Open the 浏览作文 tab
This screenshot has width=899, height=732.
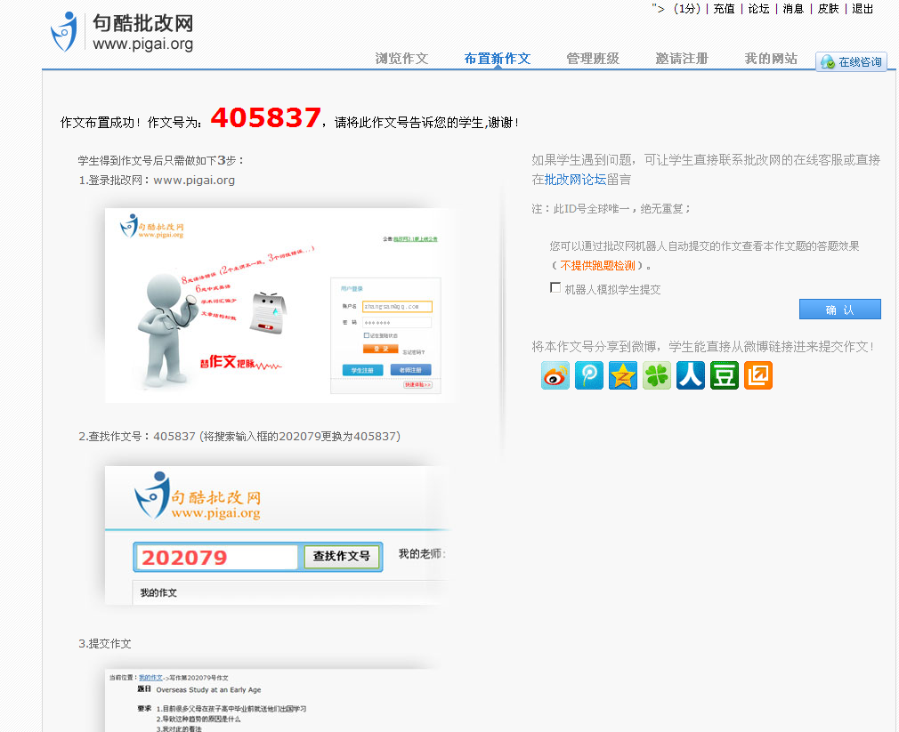[x=402, y=59]
